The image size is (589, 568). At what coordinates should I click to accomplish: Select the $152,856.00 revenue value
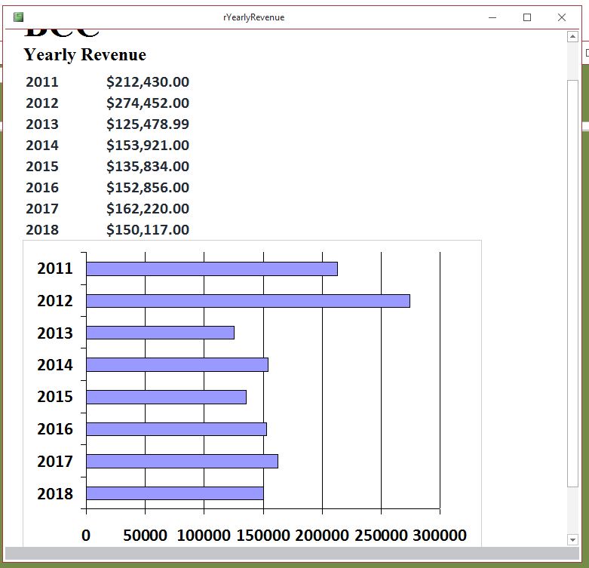[x=148, y=188]
